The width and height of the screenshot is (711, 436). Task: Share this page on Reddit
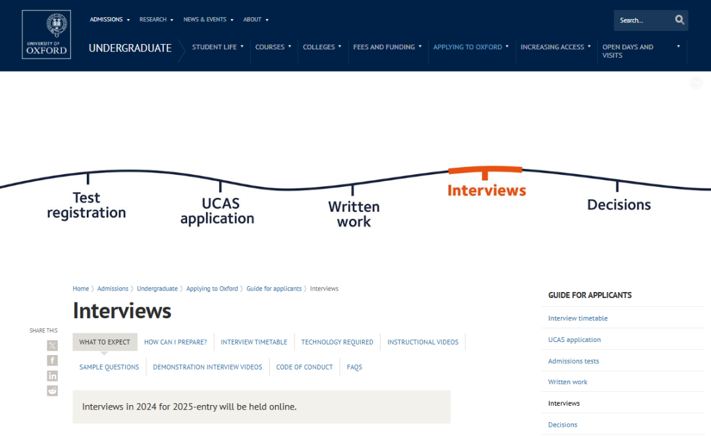click(x=53, y=391)
